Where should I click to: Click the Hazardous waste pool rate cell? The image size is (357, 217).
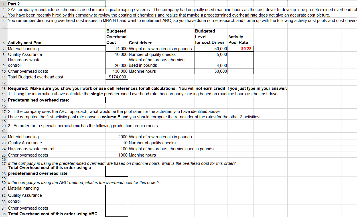coord(241,63)
